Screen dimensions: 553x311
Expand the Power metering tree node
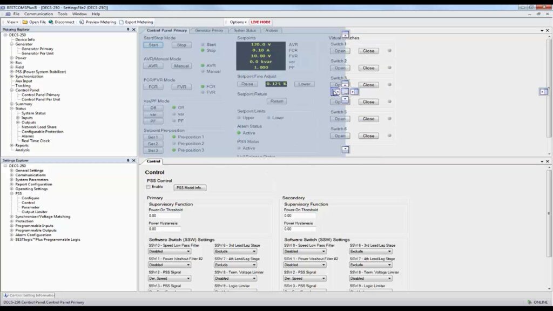(x=11, y=58)
